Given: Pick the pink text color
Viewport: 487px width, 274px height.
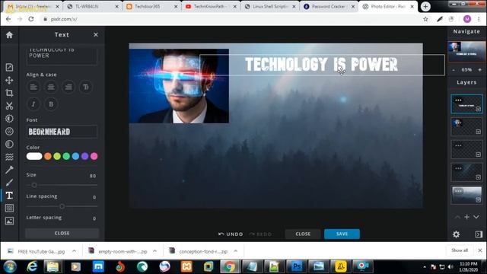Looking at the screenshot, I should tap(94, 156).
